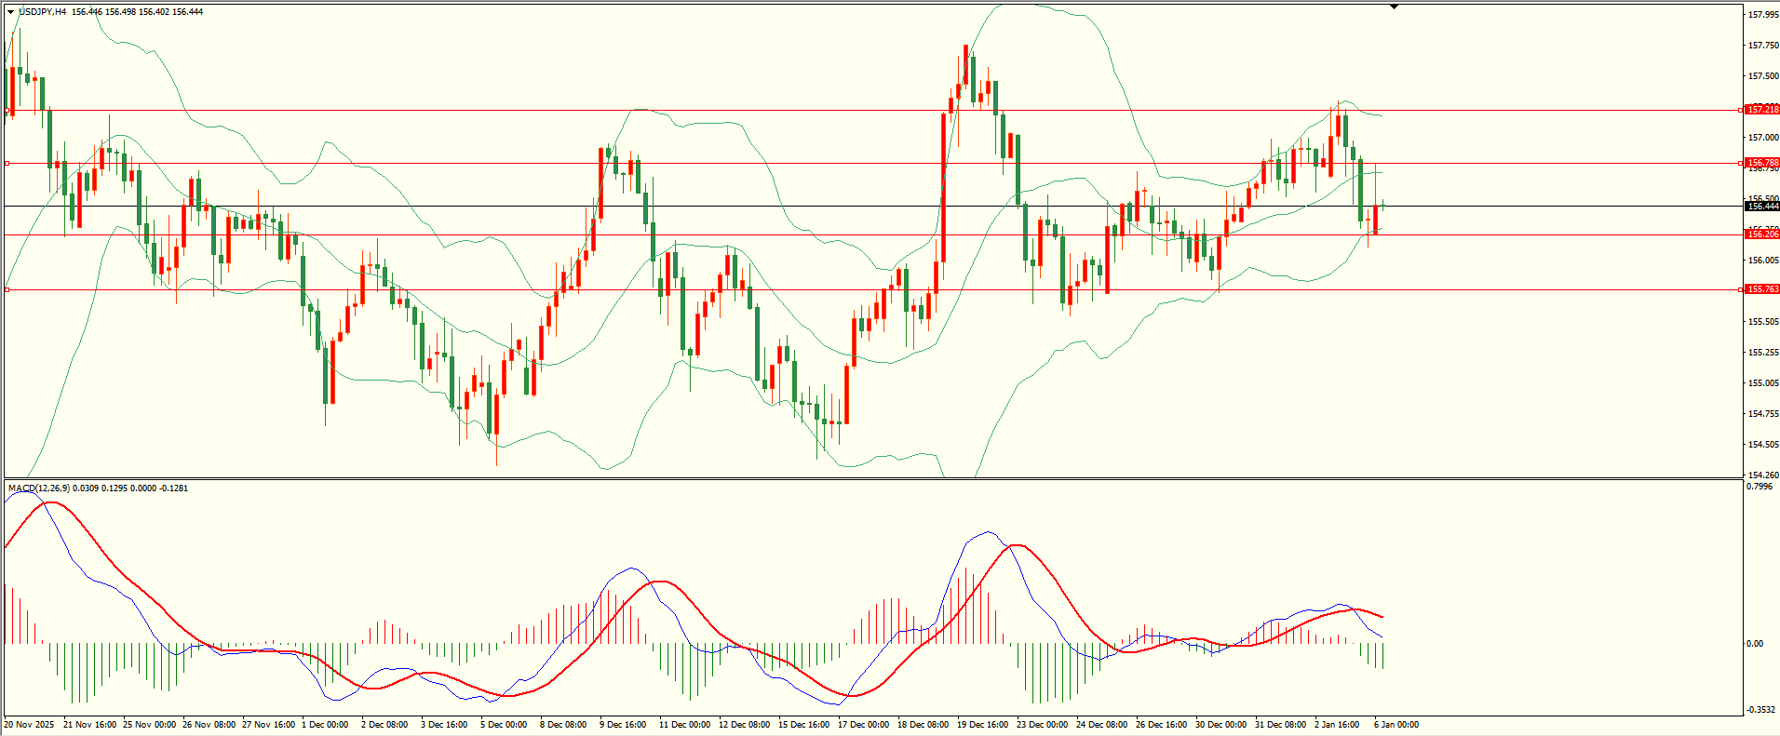The image size is (1780, 736).
Task: Click the left anchor square of the 156.788 line
Action: [x=7, y=163]
